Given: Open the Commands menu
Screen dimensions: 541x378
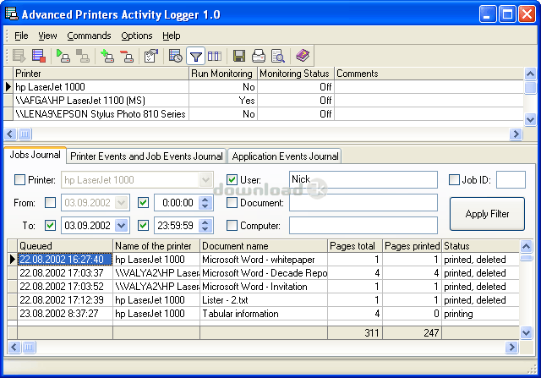Looking at the screenshot, I should 89,36.
